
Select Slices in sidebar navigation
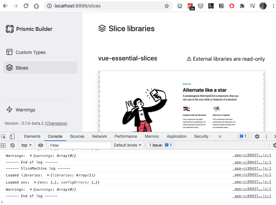pos(40,68)
